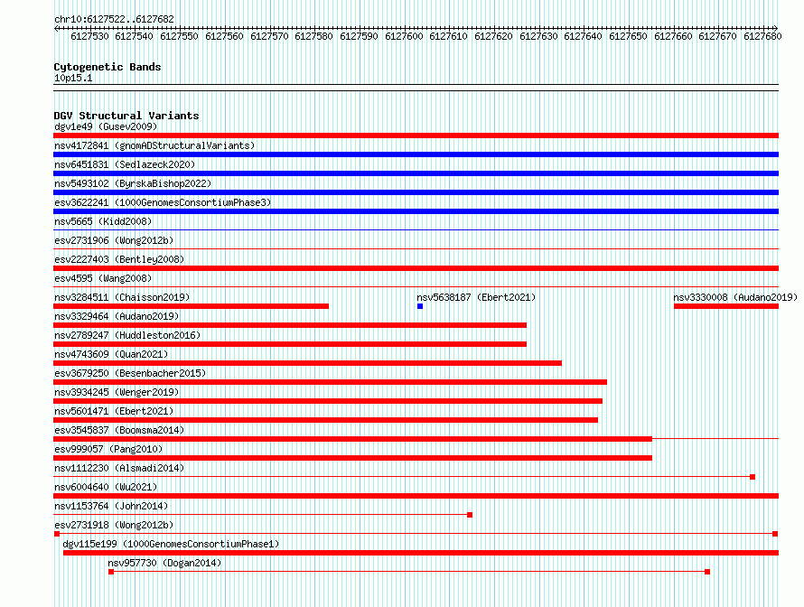Click the red bar of dgv1e49
The width and height of the screenshot is (804, 607).
pyautogui.click(x=416, y=135)
